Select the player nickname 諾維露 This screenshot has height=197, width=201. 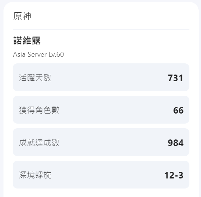(x=27, y=41)
